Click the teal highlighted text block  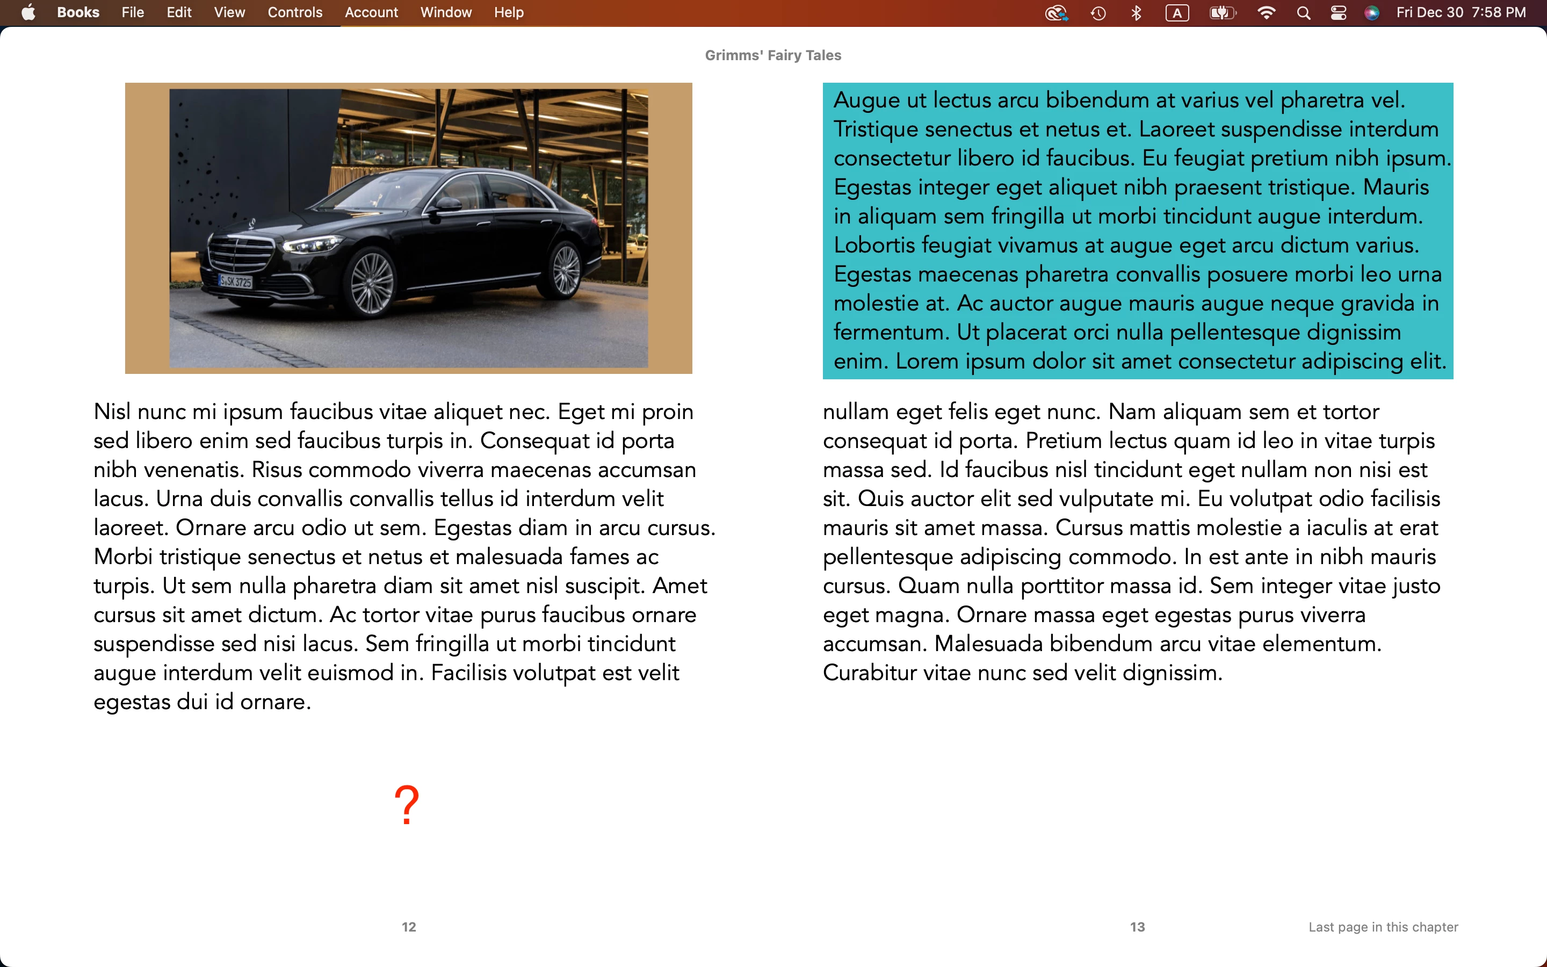(1137, 231)
